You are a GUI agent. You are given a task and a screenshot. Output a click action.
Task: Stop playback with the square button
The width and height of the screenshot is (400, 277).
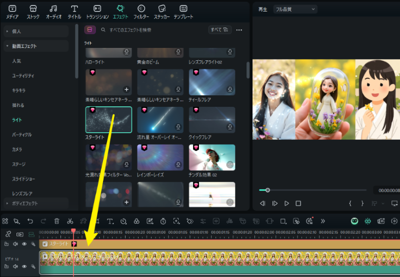click(x=298, y=204)
